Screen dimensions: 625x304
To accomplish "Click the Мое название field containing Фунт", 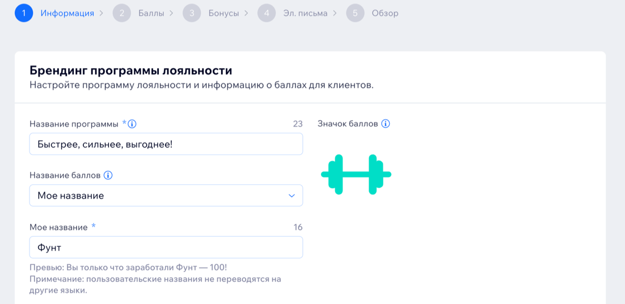I will tap(166, 247).
